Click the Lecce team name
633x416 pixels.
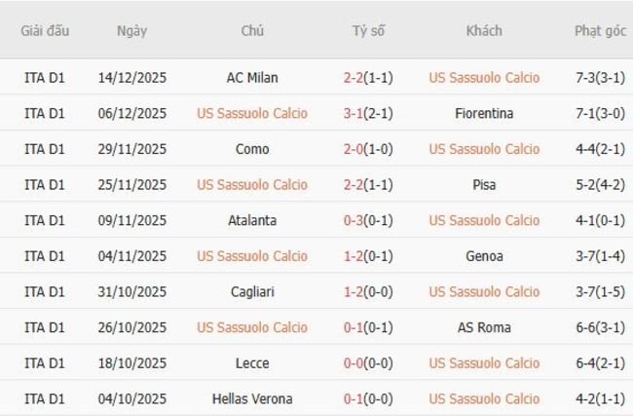pos(252,362)
